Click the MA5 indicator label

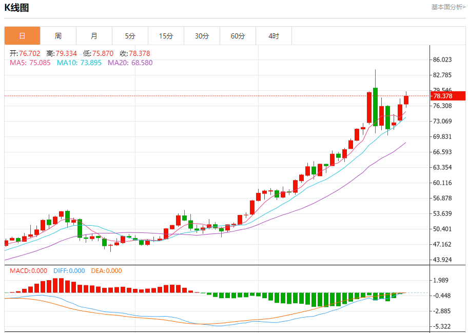pos(30,63)
